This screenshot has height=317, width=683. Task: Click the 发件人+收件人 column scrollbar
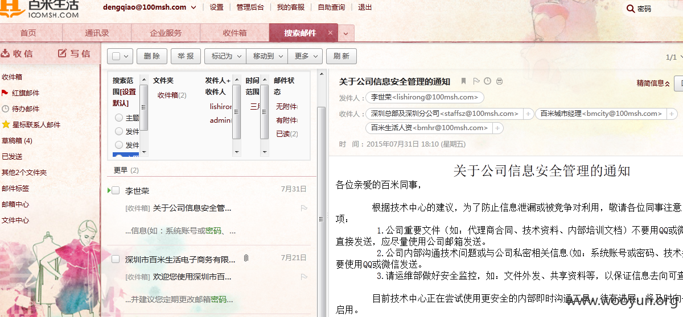pyautogui.click(x=237, y=115)
